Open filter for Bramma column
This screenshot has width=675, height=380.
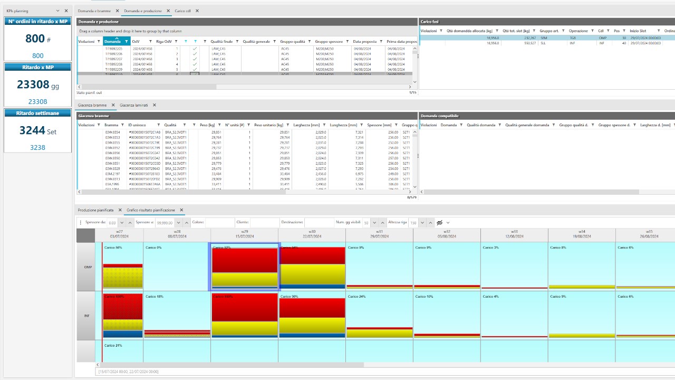click(x=124, y=125)
